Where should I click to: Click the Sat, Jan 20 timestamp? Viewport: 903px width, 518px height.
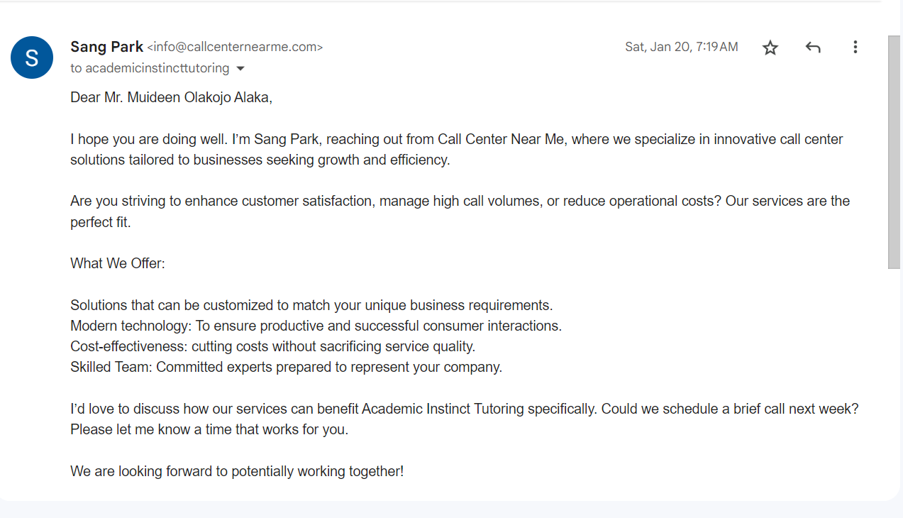681,47
